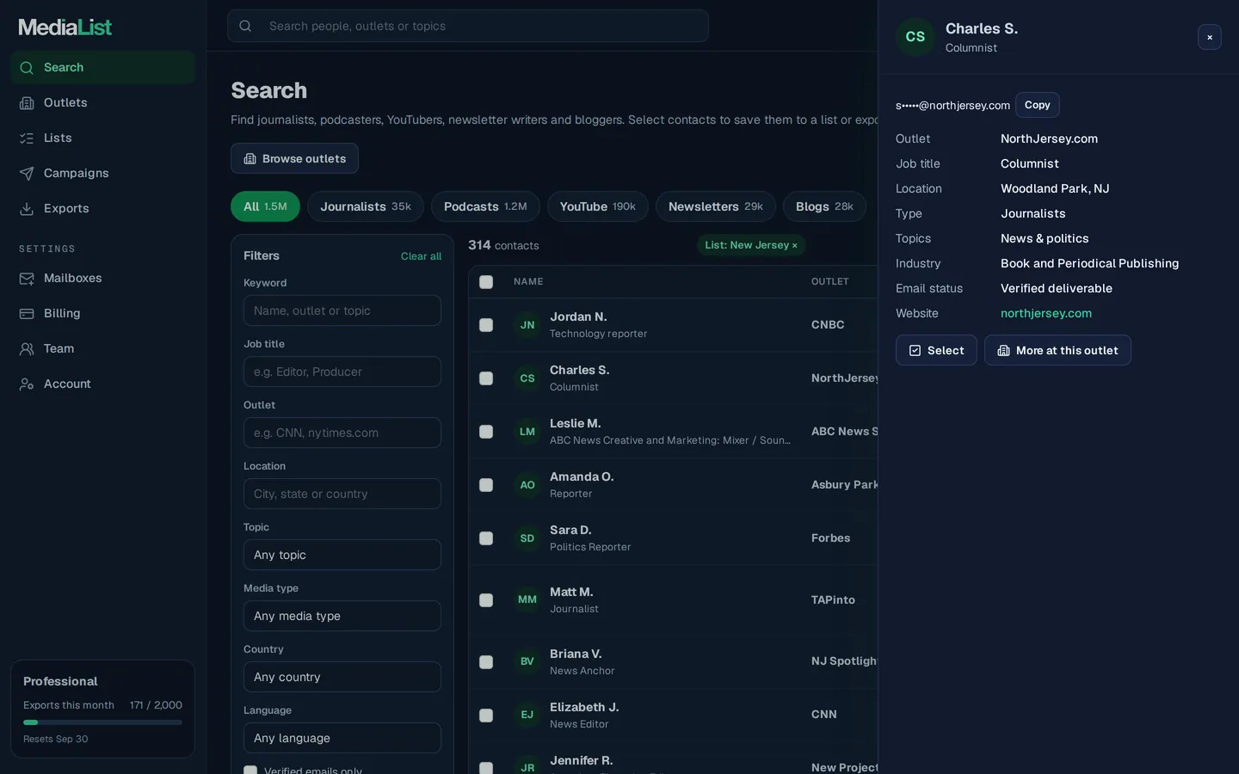Open the Media type dropdown

342,616
